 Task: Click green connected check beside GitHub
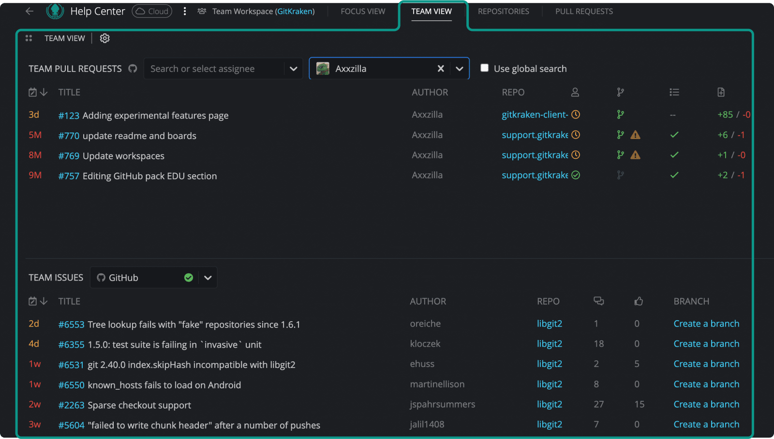click(189, 278)
